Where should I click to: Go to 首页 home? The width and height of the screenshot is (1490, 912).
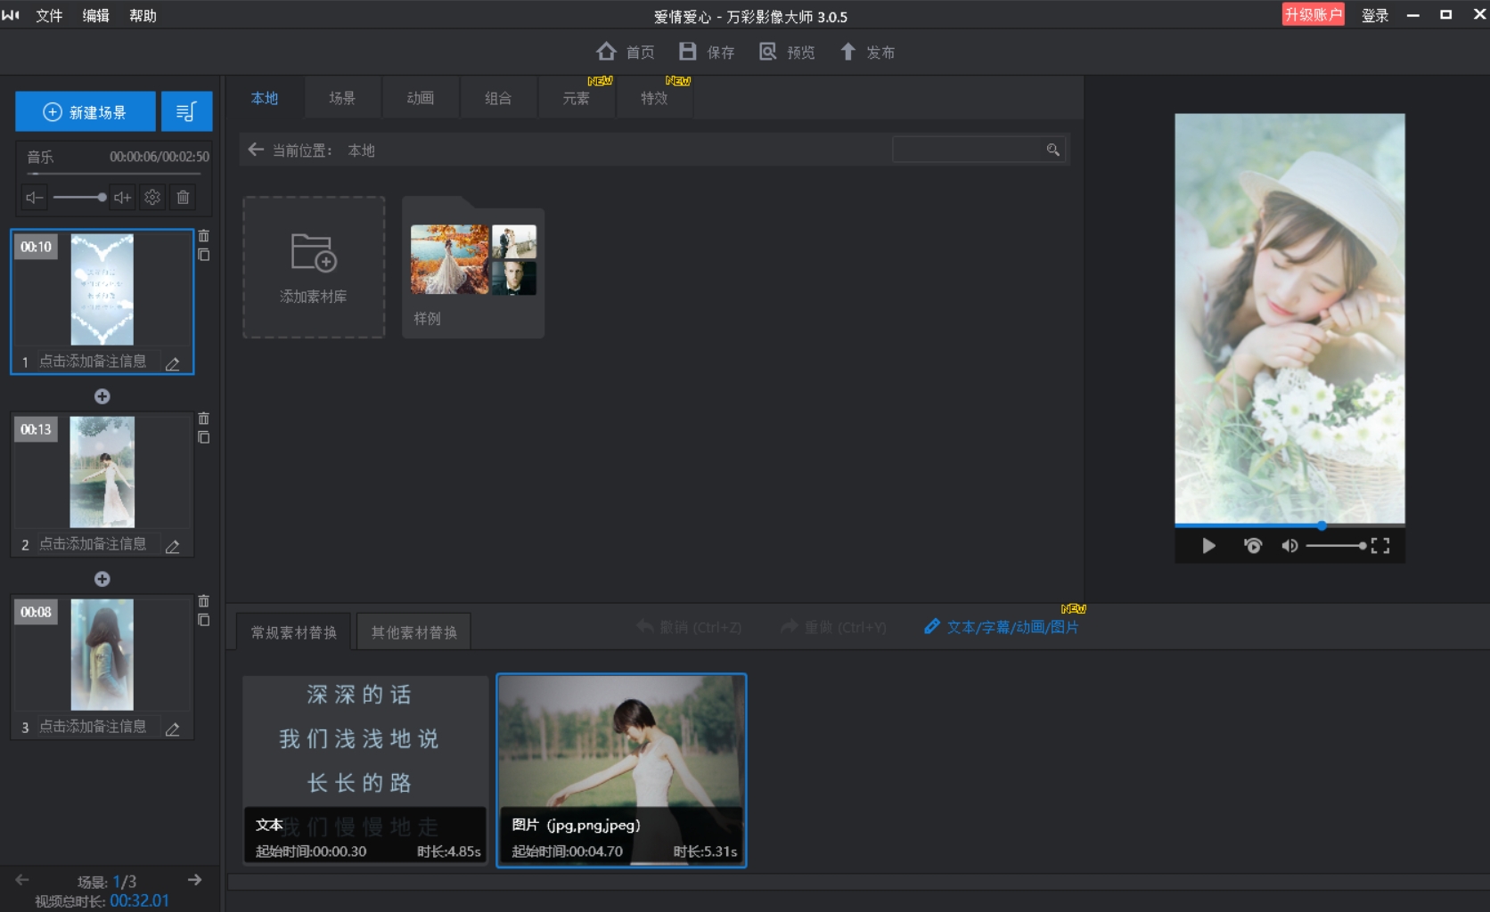click(626, 52)
